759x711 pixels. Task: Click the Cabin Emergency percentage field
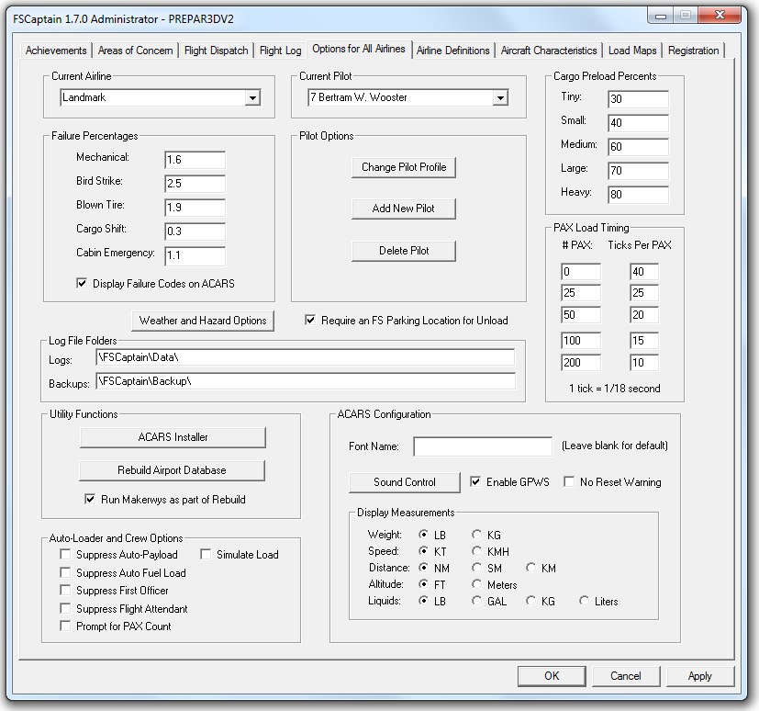coord(195,255)
